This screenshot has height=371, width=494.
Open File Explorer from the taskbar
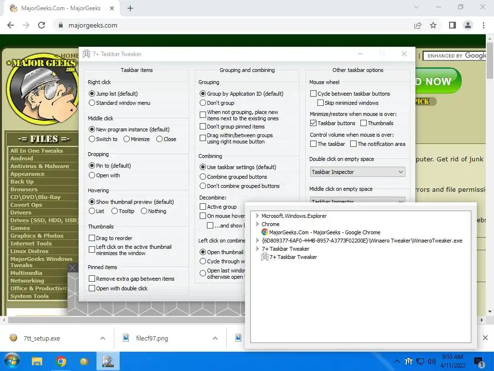(x=37, y=361)
